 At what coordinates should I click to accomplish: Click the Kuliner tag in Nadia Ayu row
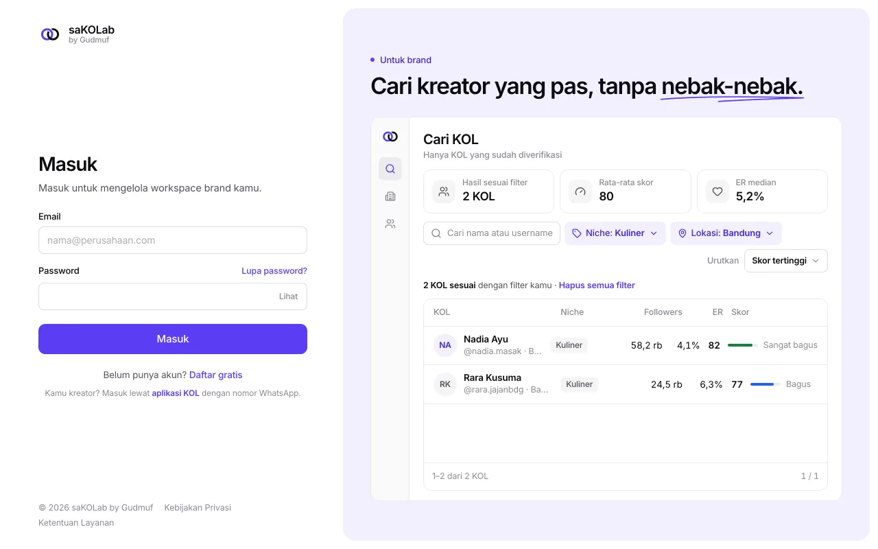coord(569,345)
